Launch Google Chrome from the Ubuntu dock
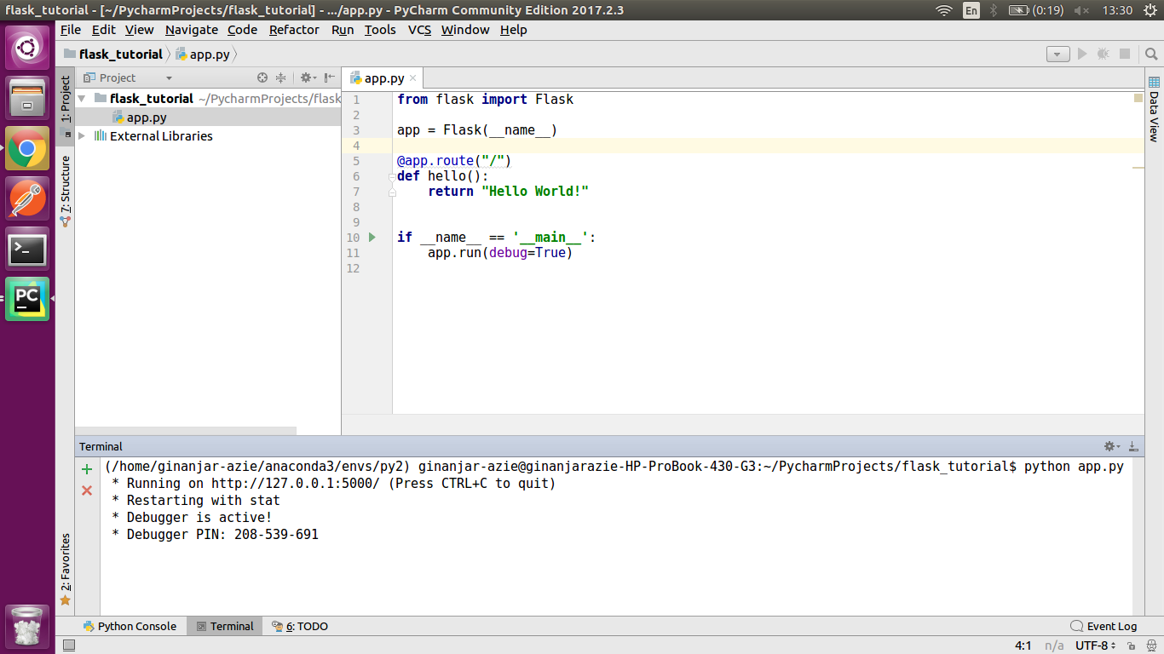The width and height of the screenshot is (1164, 654). [27, 149]
